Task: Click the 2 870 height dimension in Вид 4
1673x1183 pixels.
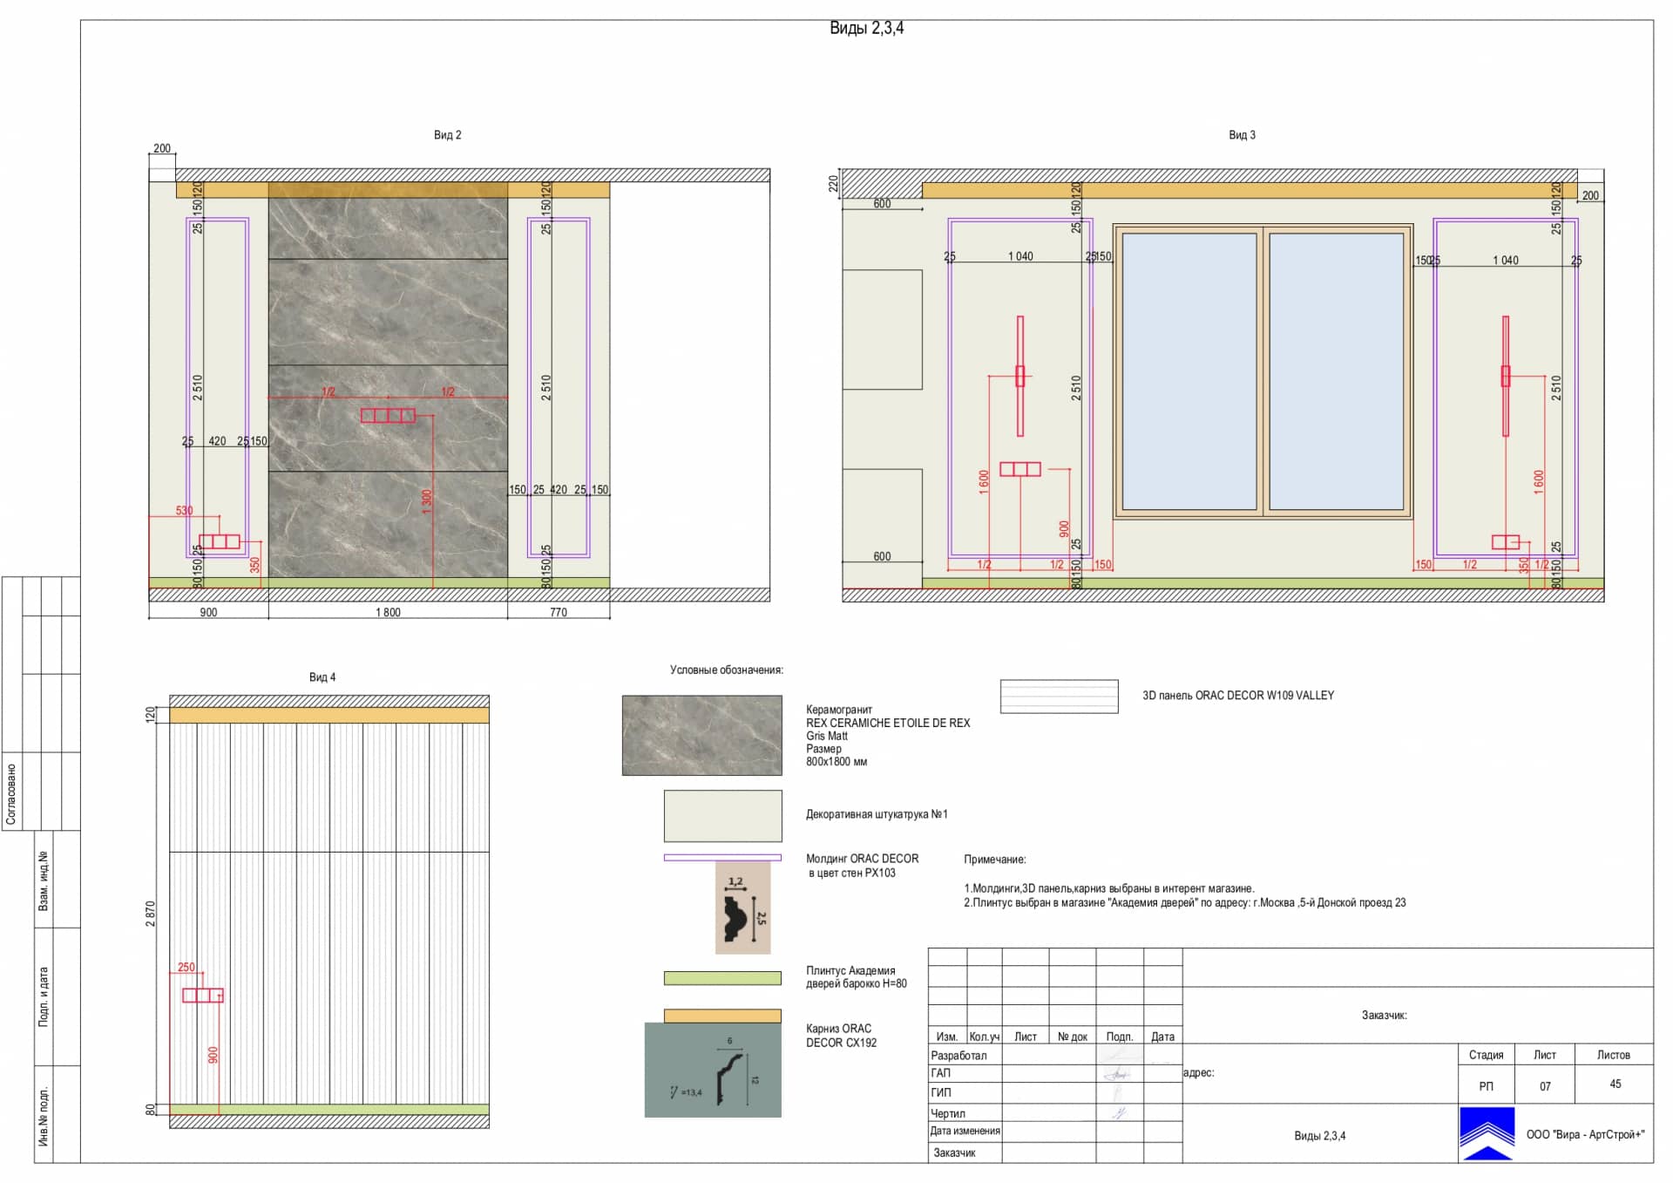Action: point(150,914)
